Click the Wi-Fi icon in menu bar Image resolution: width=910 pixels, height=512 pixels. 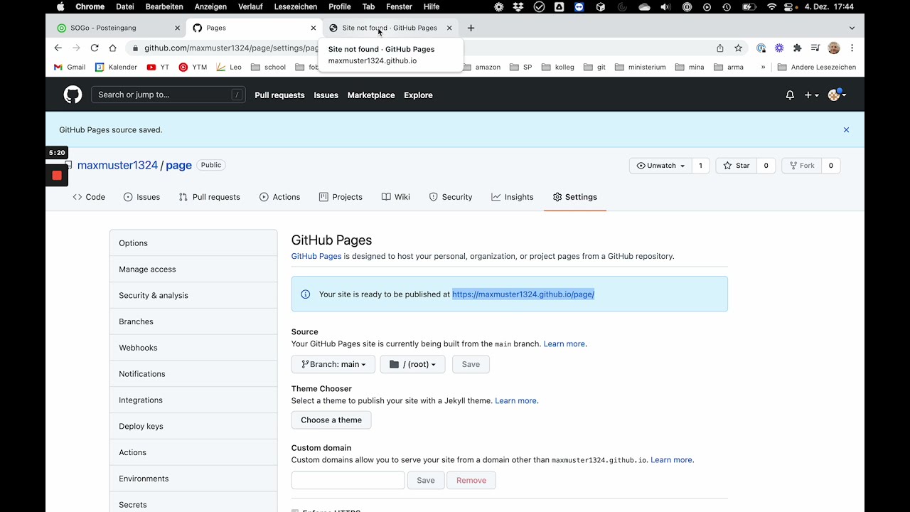click(771, 6)
